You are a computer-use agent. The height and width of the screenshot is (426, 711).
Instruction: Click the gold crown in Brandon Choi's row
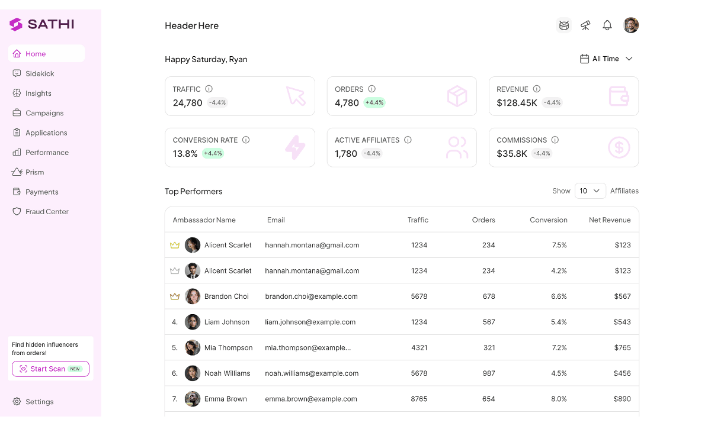pyautogui.click(x=175, y=296)
